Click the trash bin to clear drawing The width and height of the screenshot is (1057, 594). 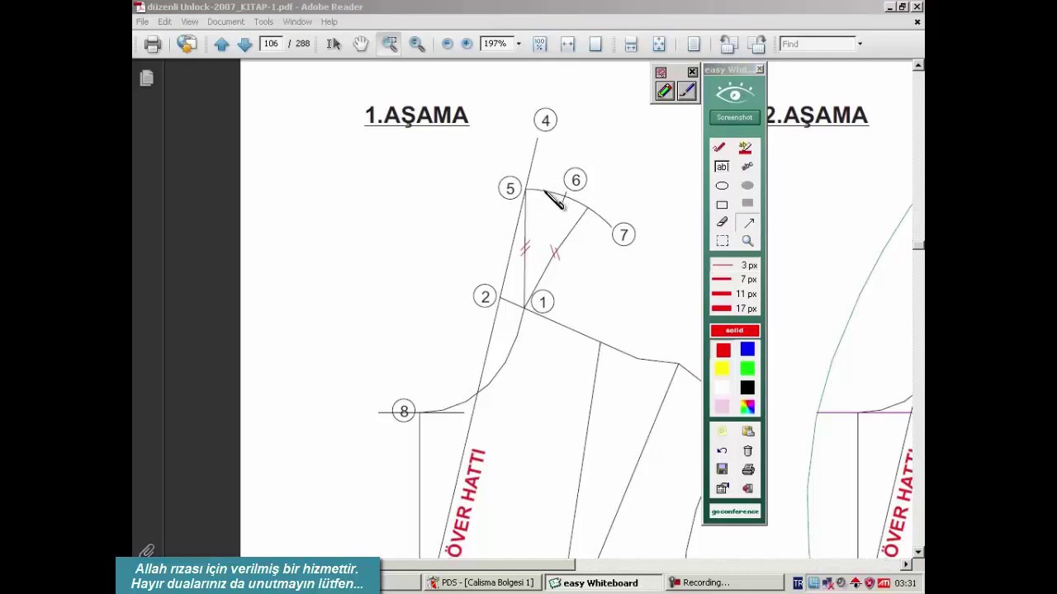(748, 450)
